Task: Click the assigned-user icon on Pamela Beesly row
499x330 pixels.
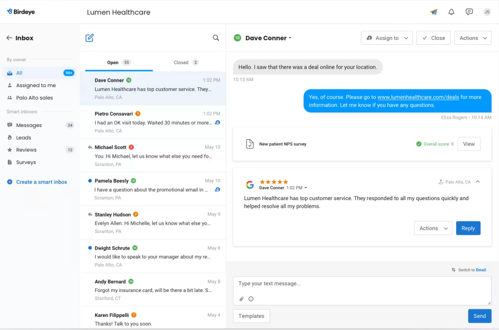Action: (x=217, y=190)
